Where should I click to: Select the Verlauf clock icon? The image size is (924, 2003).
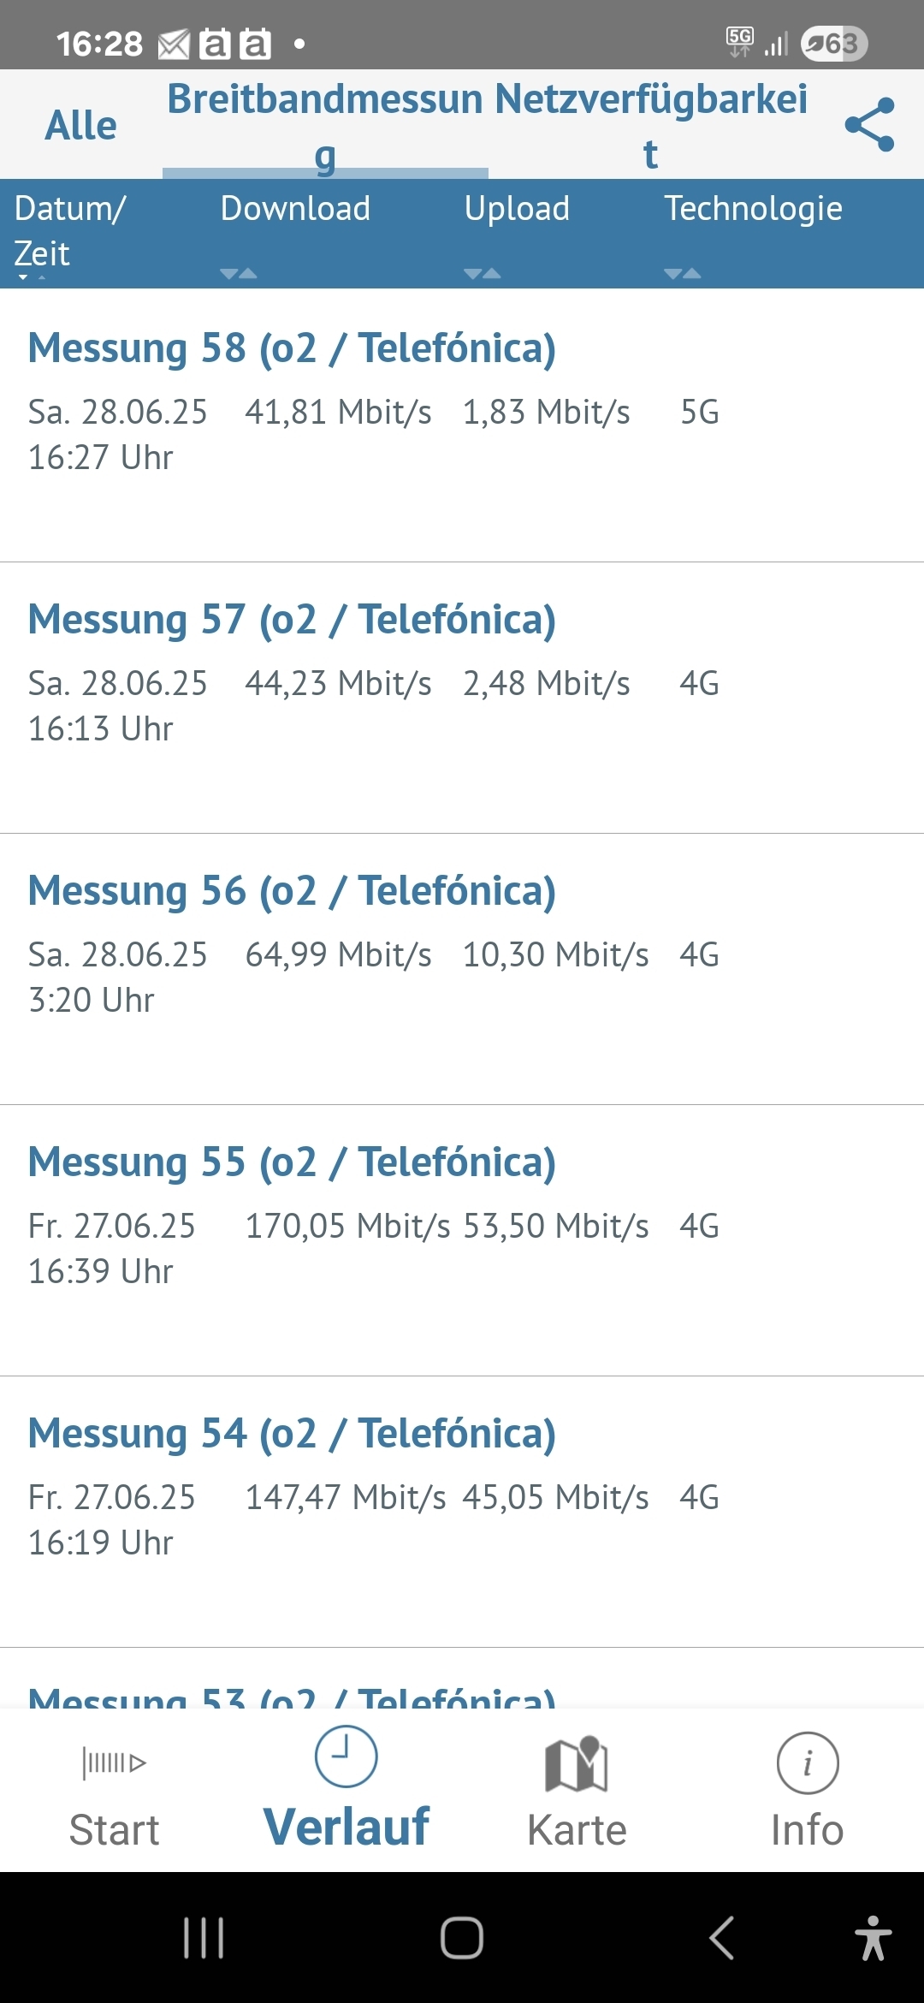coord(346,1756)
